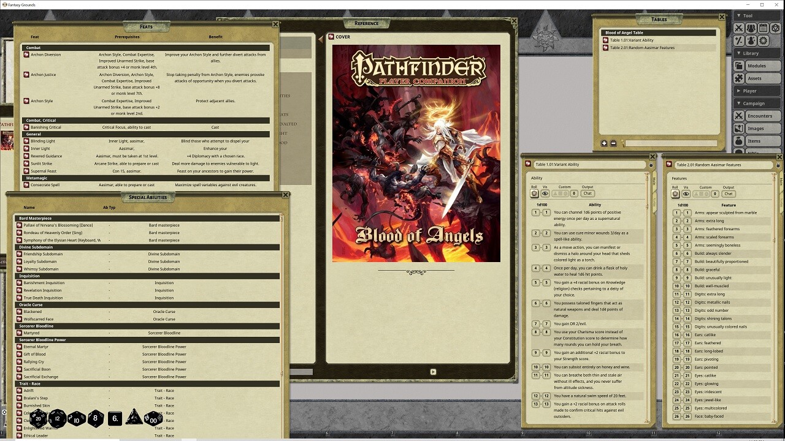Select Main tab in Random Aasimar Features window
Viewport: 785px width, 441px height.
tap(781, 181)
